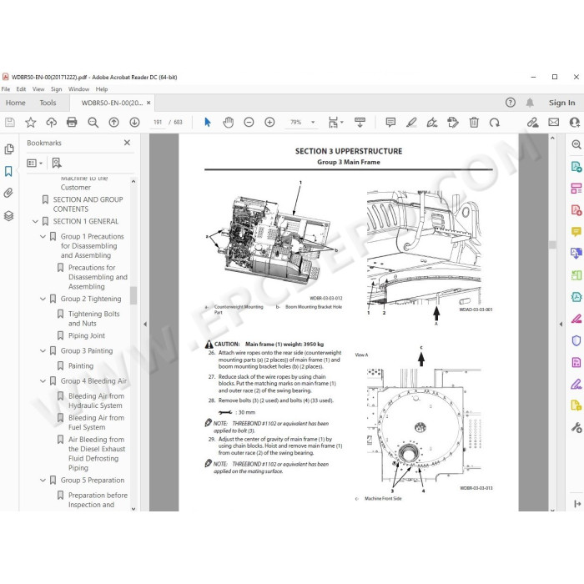The height and width of the screenshot is (584, 584).
Task: Open Painting bookmark entry
Action: click(81, 365)
